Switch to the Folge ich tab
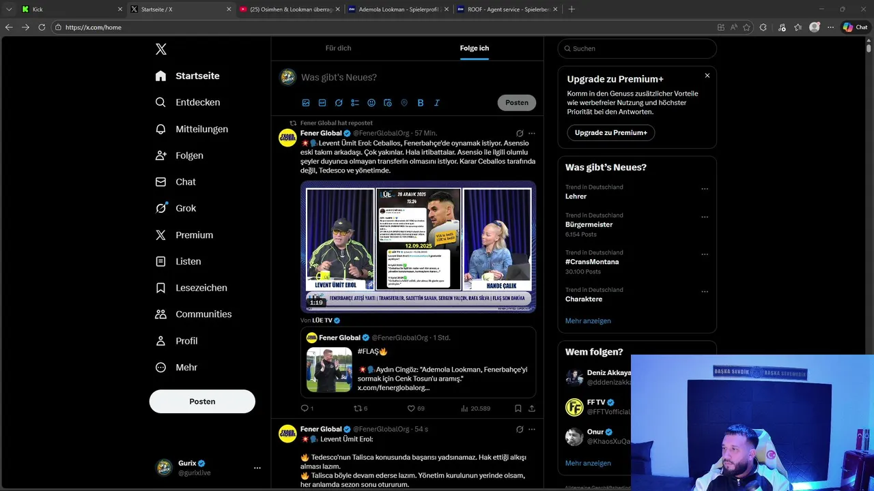The image size is (874, 491). (474, 48)
